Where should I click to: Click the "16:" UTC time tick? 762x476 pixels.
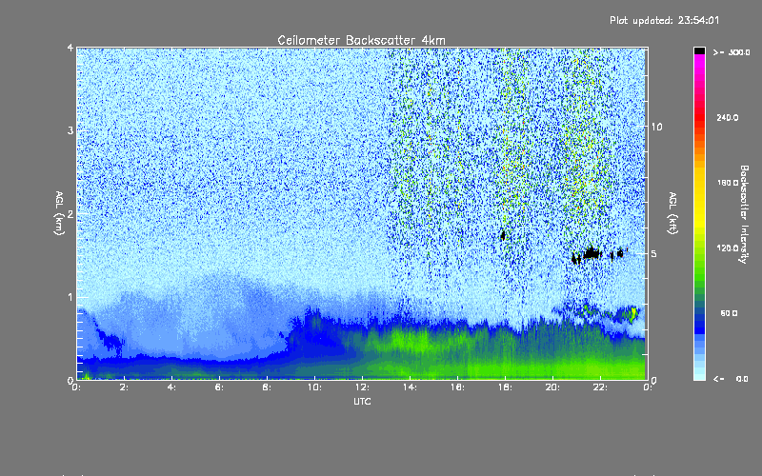tap(457, 387)
